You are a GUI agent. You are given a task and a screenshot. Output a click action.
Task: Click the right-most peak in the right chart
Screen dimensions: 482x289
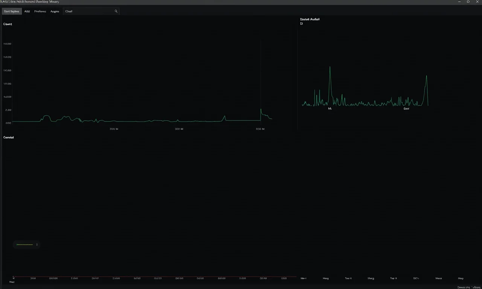tap(426, 77)
